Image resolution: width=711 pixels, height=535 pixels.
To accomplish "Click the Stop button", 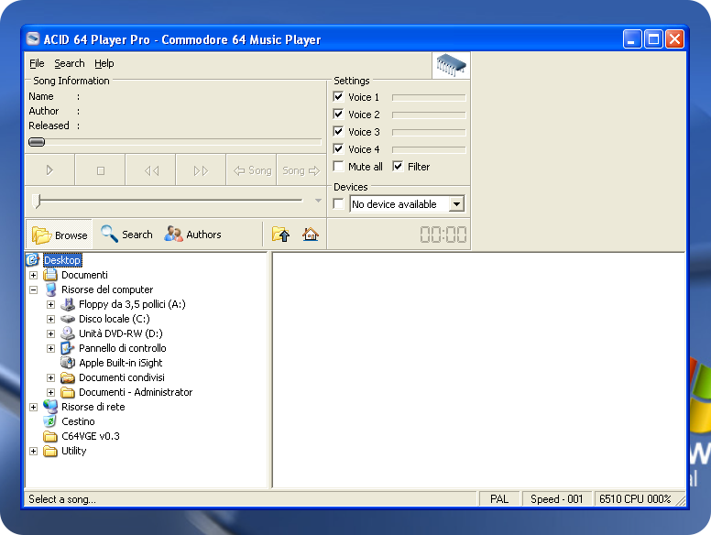I will click(100, 170).
